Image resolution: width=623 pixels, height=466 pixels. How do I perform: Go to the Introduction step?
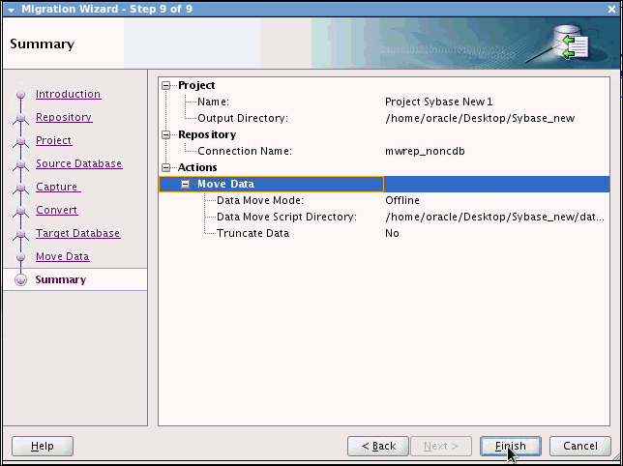point(68,94)
